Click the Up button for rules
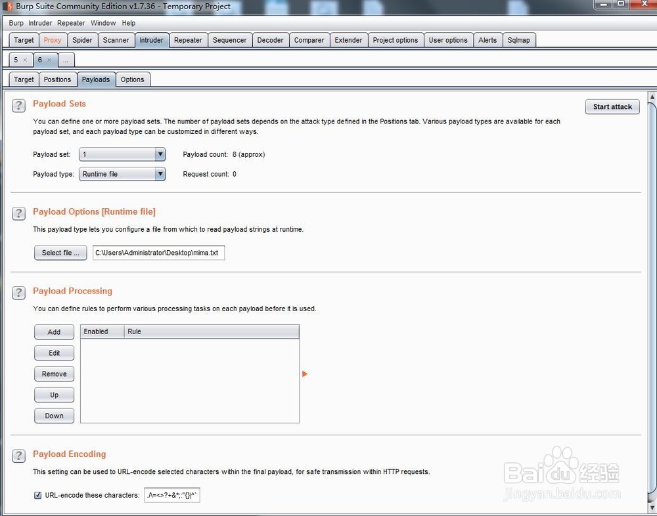Screen dimensions: 657x516 (x=54, y=395)
